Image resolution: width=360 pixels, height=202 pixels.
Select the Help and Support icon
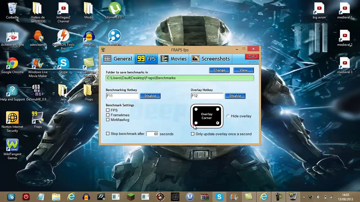[x=12, y=93]
